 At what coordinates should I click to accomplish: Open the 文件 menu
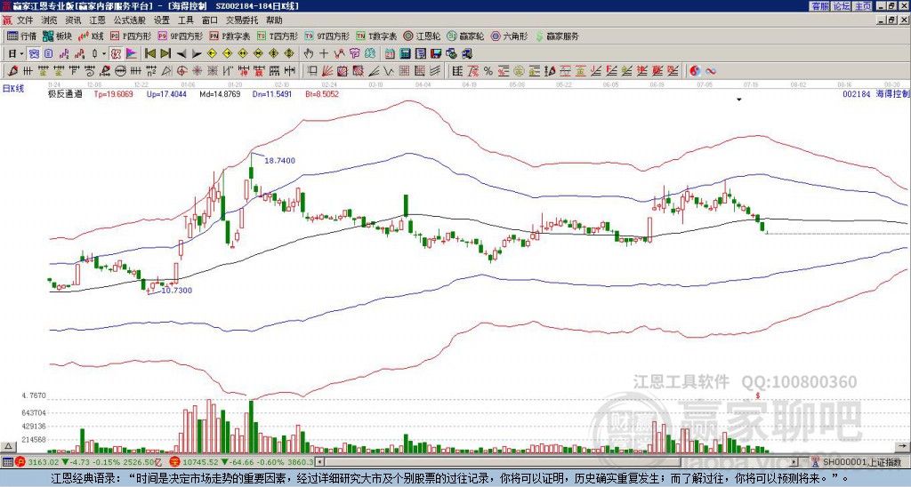coord(25,20)
